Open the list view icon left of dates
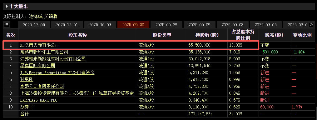Image resolution: width=317 pixels, height=120 pixels. pyautogui.click(x=7, y=25)
